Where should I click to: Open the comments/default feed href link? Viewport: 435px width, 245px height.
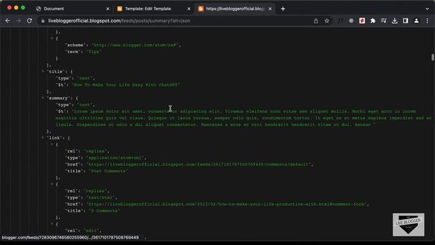coord(198,165)
